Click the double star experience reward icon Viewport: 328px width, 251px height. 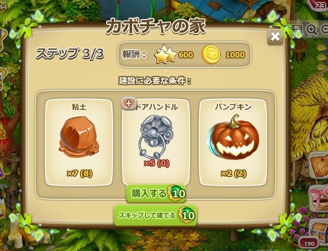click(165, 54)
